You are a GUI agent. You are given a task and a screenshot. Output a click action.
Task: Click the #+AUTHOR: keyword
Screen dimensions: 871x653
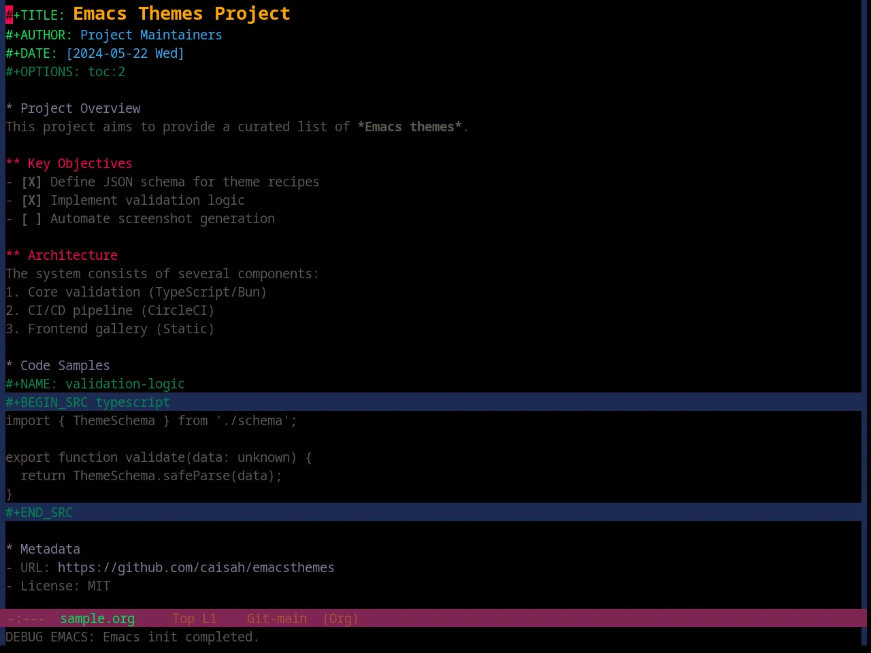39,35
